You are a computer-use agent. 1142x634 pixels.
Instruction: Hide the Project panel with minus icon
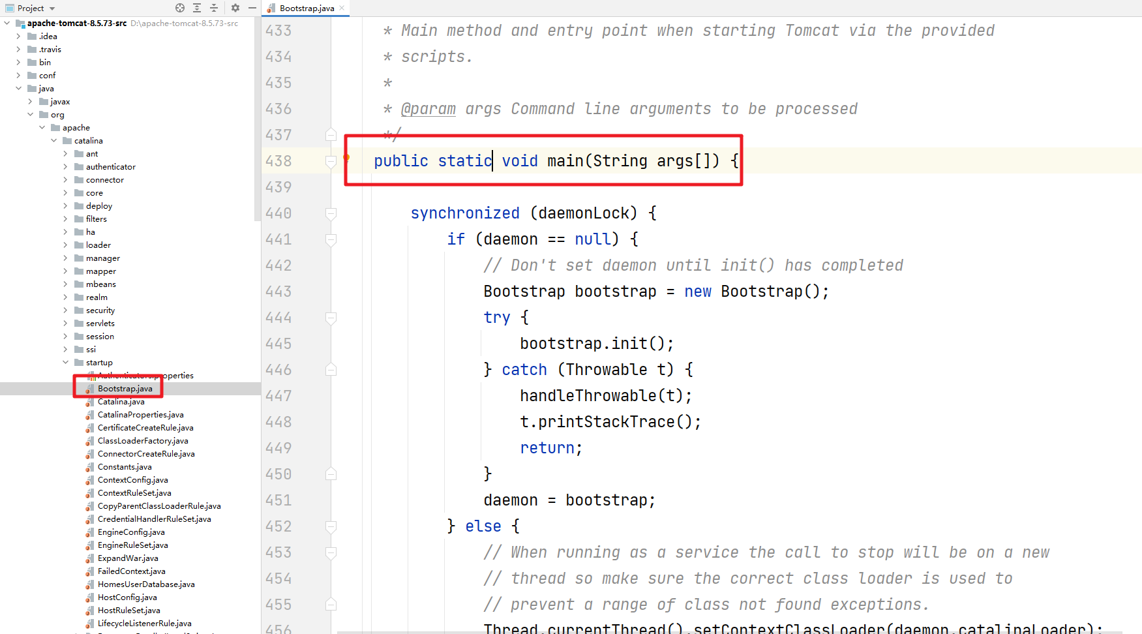click(x=252, y=8)
